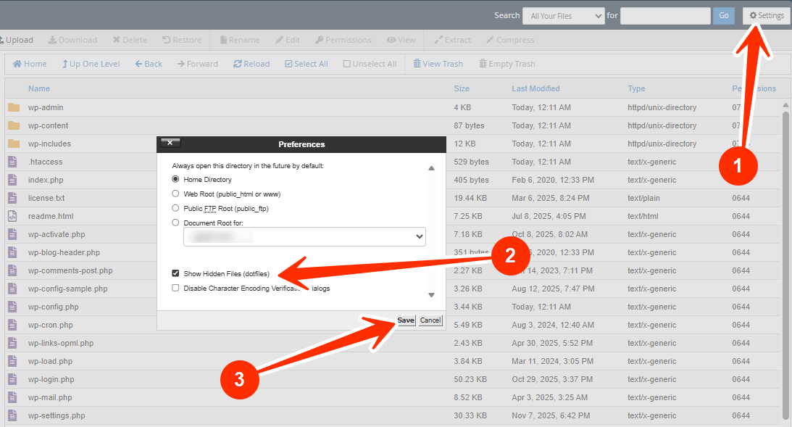This screenshot has width=792, height=427.
Task: Click the Reload icon in navigation bar
Action: coord(238,64)
